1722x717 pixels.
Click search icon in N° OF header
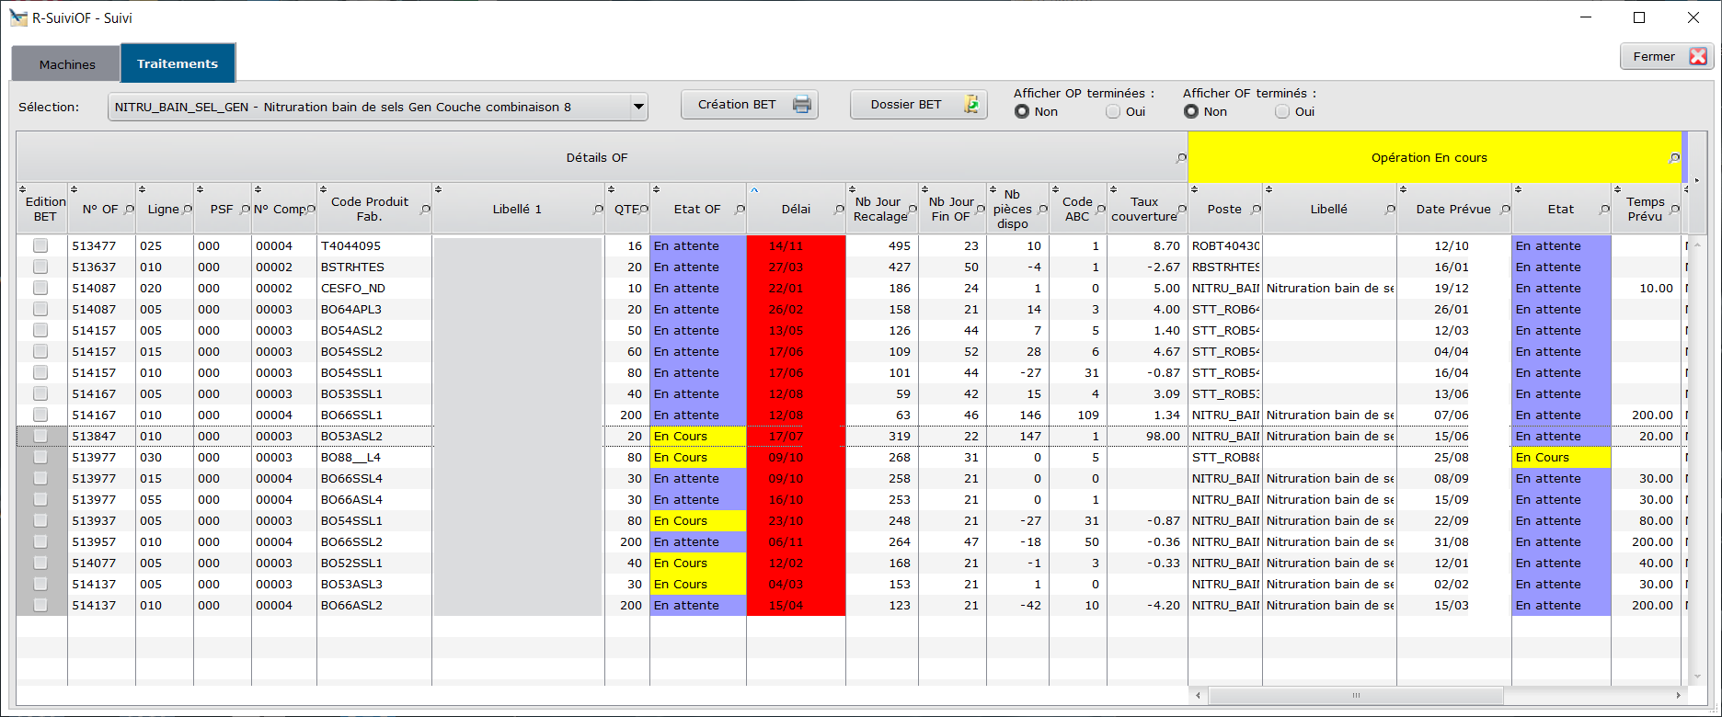[x=129, y=211]
